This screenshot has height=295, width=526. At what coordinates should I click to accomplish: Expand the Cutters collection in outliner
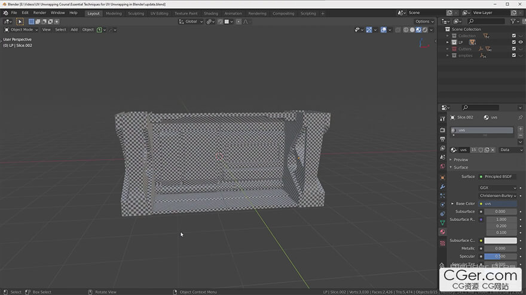(x=447, y=49)
